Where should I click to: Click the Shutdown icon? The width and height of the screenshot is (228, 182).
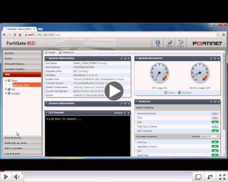coord(179,93)
